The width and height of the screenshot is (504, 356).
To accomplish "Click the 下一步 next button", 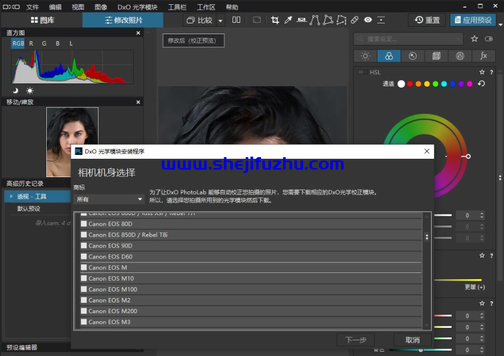I will point(356,340).
